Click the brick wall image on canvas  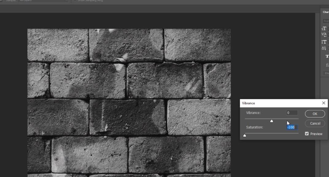point(129,103)
